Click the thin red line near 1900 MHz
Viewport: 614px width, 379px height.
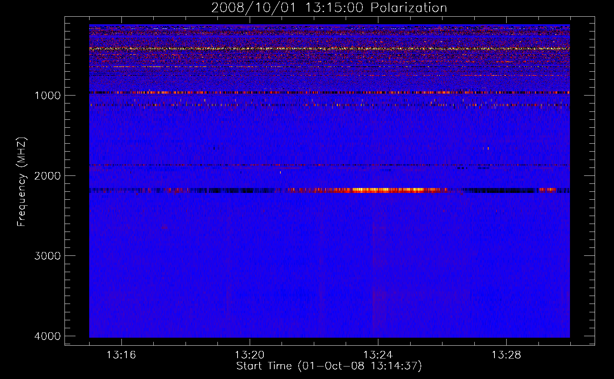click(x=329, y=165)
